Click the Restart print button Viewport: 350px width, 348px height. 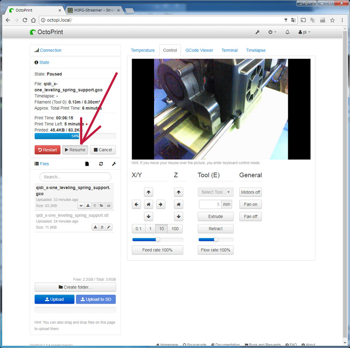(48, 149)
